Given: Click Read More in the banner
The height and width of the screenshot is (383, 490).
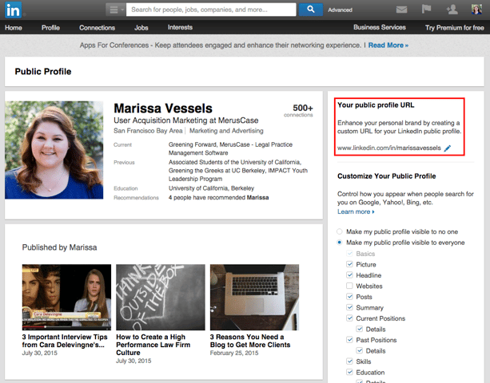Looking at the screenshot, I should tap(388, 45).
